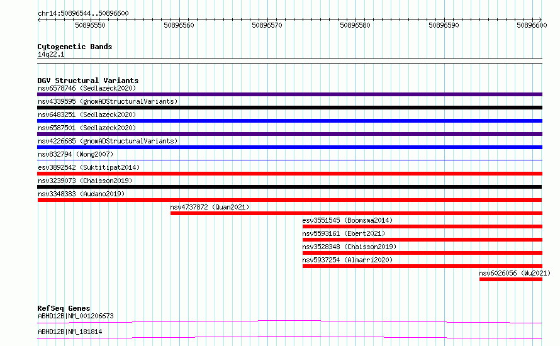The image size is (560, 346).
Task: Click the RefSeq Genes track title
Action: [64, 308]
